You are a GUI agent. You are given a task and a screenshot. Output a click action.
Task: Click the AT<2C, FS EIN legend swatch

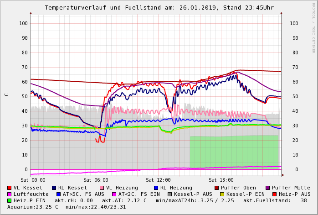[114, 194]
